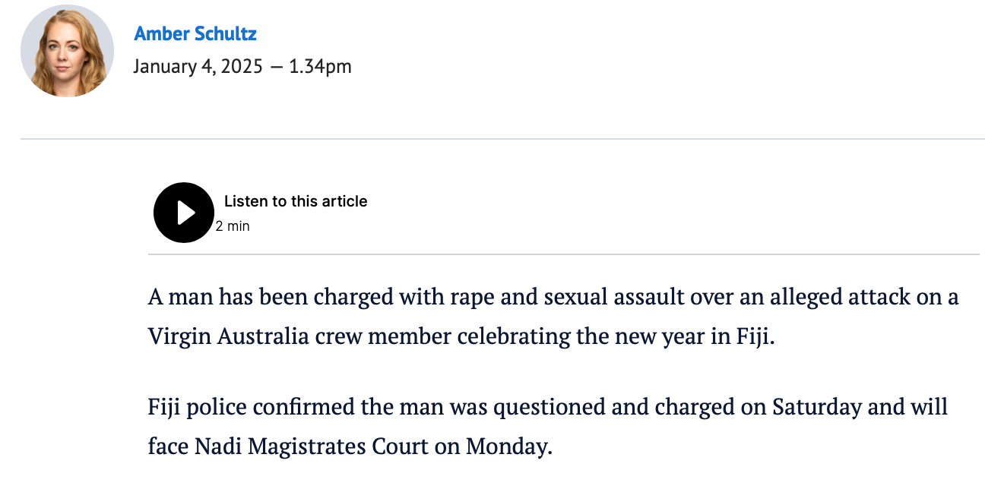
Task: Click Amber Schultz's profile photo
Action: 67,51
